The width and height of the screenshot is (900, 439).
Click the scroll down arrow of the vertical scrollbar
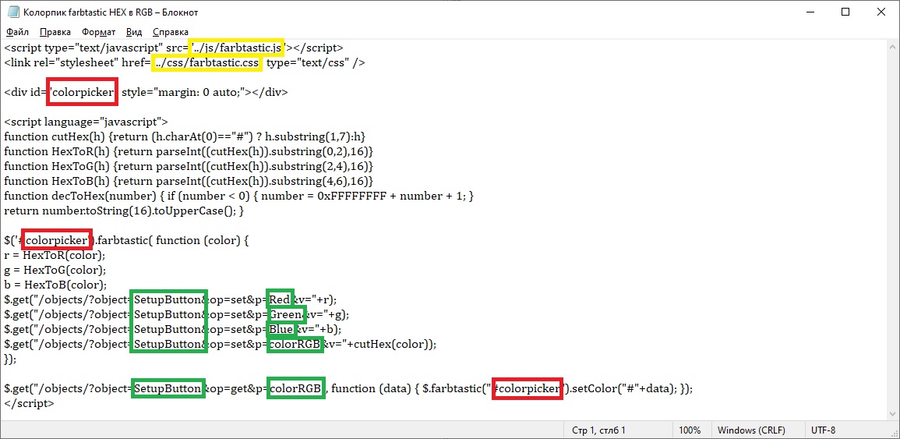click(x=892, y=413)
